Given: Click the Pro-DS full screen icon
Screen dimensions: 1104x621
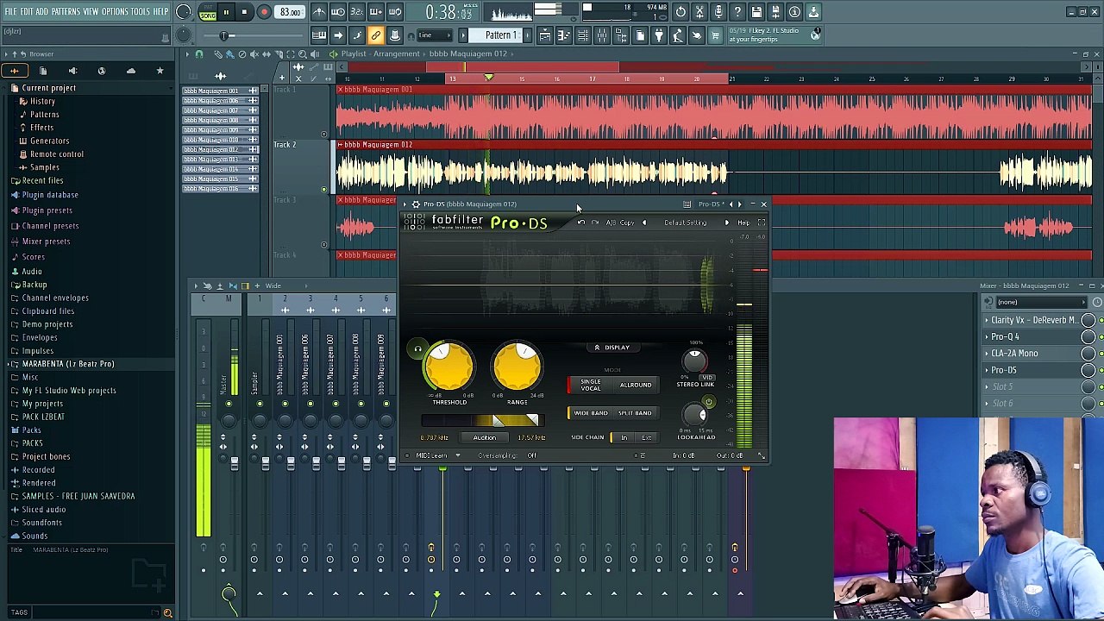Looking at the screenshot, I should (x=761, y=223).
